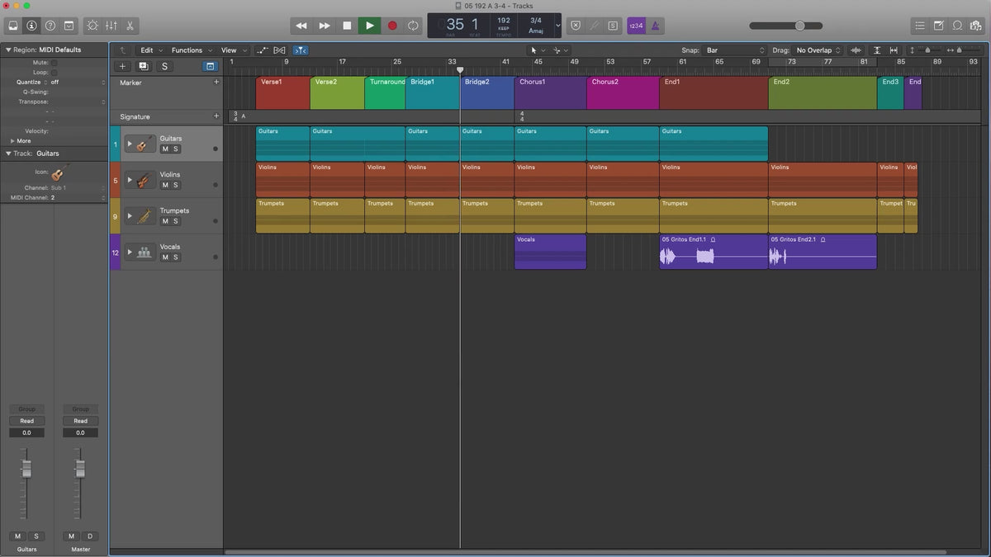Open Smart Controls

(x=92, y=26)
